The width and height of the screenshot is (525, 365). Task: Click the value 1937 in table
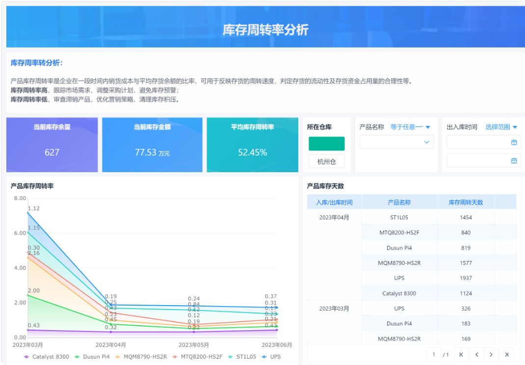pyautogui.click(x=466, y=278)
